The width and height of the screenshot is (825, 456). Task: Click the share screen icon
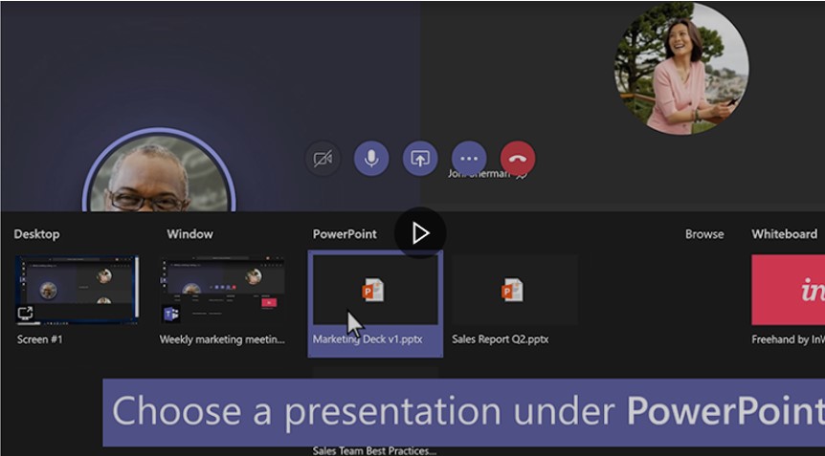click(420, 158)
